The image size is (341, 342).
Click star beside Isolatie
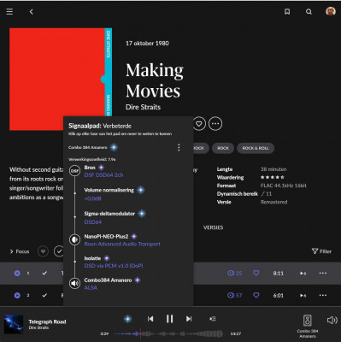107,258
